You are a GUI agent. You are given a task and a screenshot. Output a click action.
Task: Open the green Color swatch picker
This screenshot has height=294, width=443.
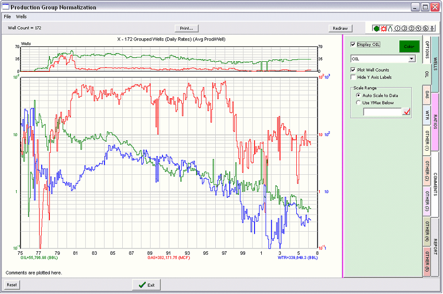point(409,46)
